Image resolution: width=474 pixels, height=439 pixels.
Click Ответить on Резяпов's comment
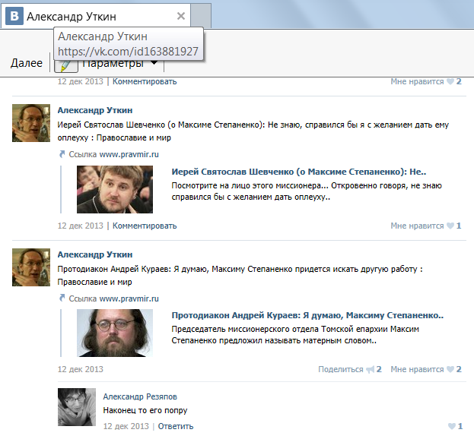click(x=175, y=426)
